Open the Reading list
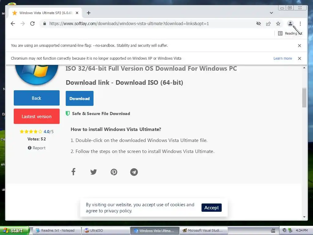The height and width of the screenshot is (235, 313). click(290, 33)
